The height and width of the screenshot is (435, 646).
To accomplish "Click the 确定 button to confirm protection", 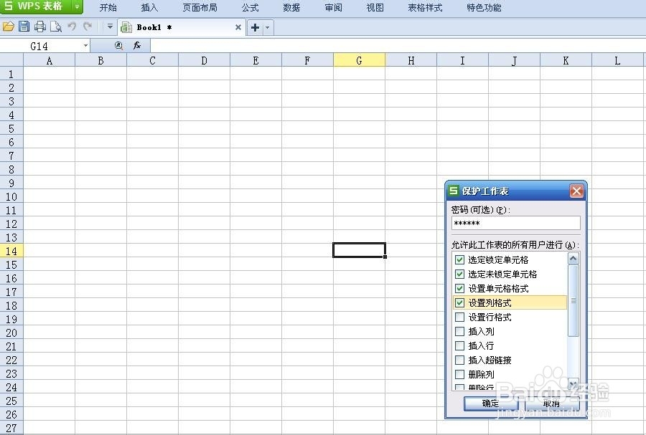I will pos(490,403).
